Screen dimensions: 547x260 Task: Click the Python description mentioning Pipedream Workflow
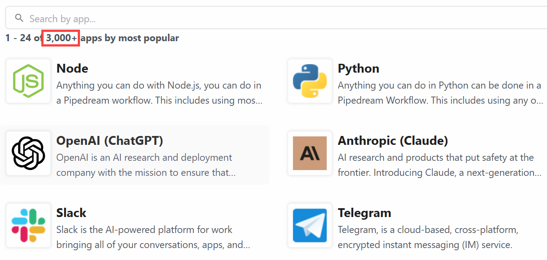coord(440,93)
